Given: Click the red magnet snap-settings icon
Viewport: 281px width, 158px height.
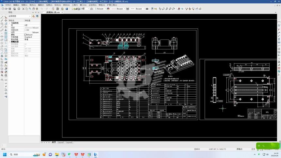Looking at the screenshot, I should point(179,8).
